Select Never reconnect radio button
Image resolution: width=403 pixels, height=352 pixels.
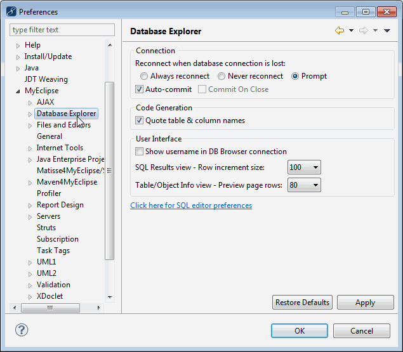[221, 76]
